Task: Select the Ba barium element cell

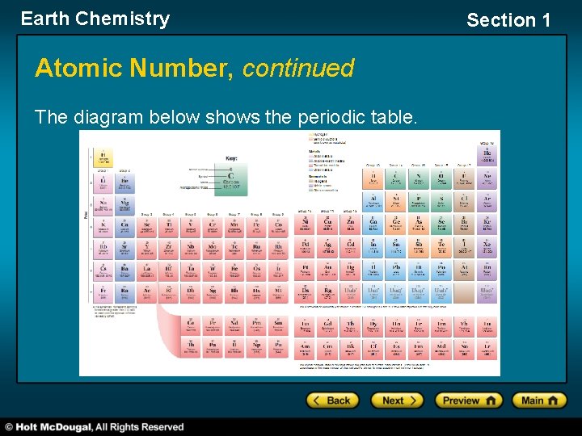Action: tap(124, 271)
